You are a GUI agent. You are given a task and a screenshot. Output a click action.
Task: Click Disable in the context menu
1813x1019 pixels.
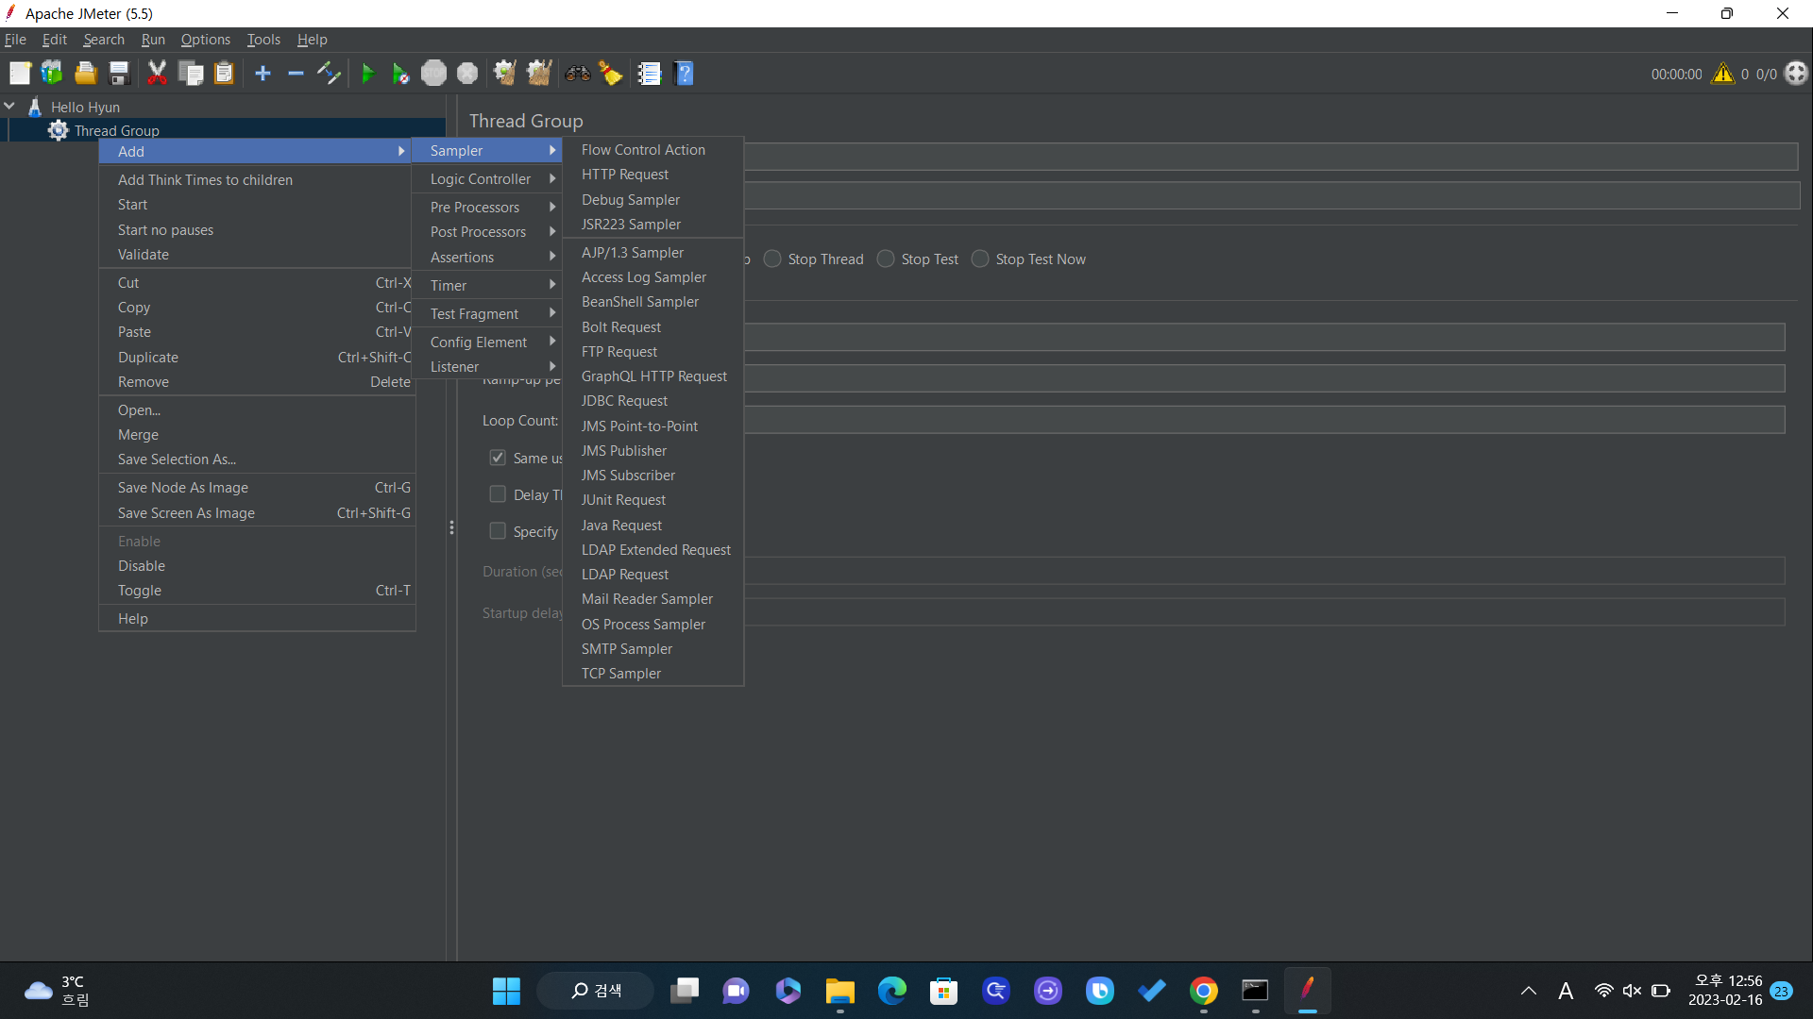pos(257,566)
